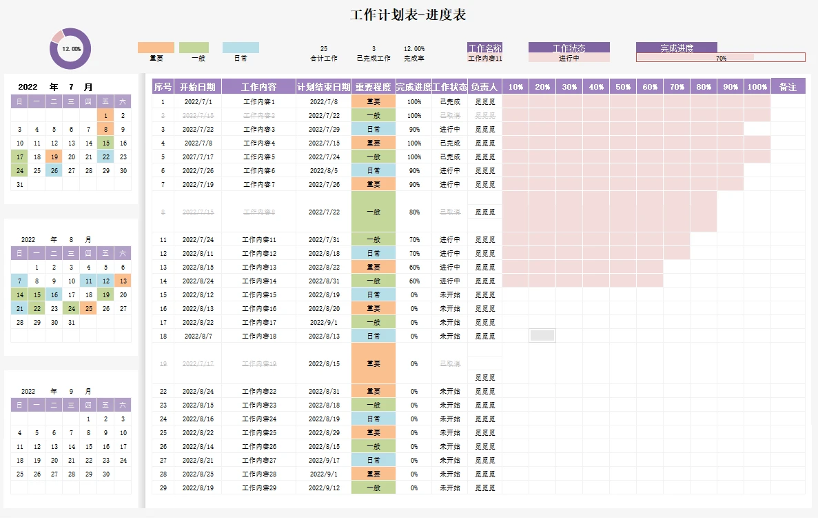Image resolution: width=818 pixels, height=522 pixels.
Task: Click the month number 9 above September calendar
Action: pos(71,391)
